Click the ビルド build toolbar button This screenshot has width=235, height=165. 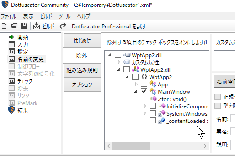click(44, 26)
